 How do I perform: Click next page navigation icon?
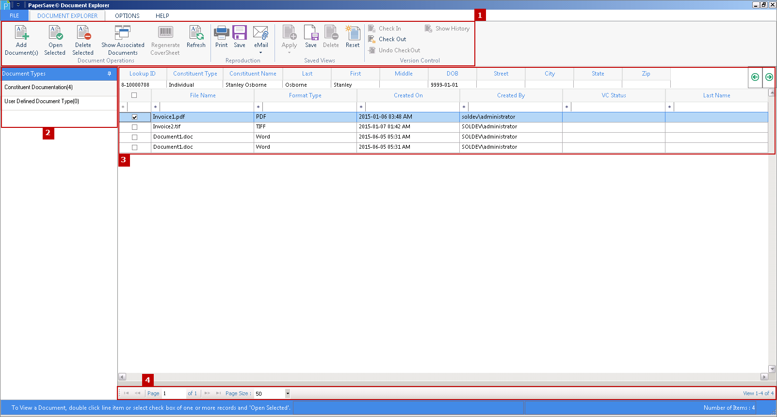[207, 393]
